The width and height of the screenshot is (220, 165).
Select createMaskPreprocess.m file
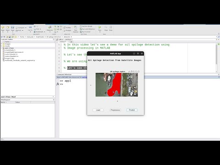(x=14, y=52)
